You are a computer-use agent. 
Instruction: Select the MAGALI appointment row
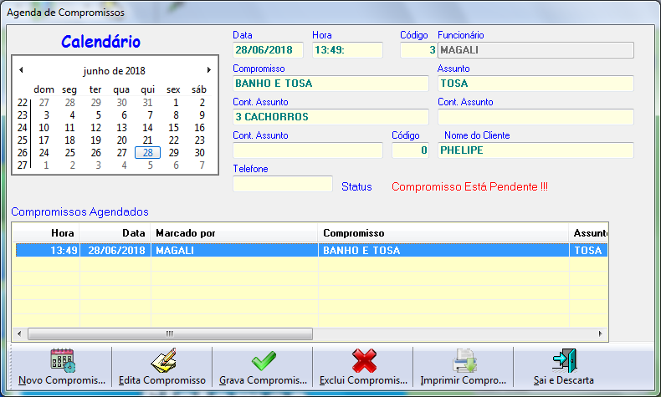(x=234, y=250)
